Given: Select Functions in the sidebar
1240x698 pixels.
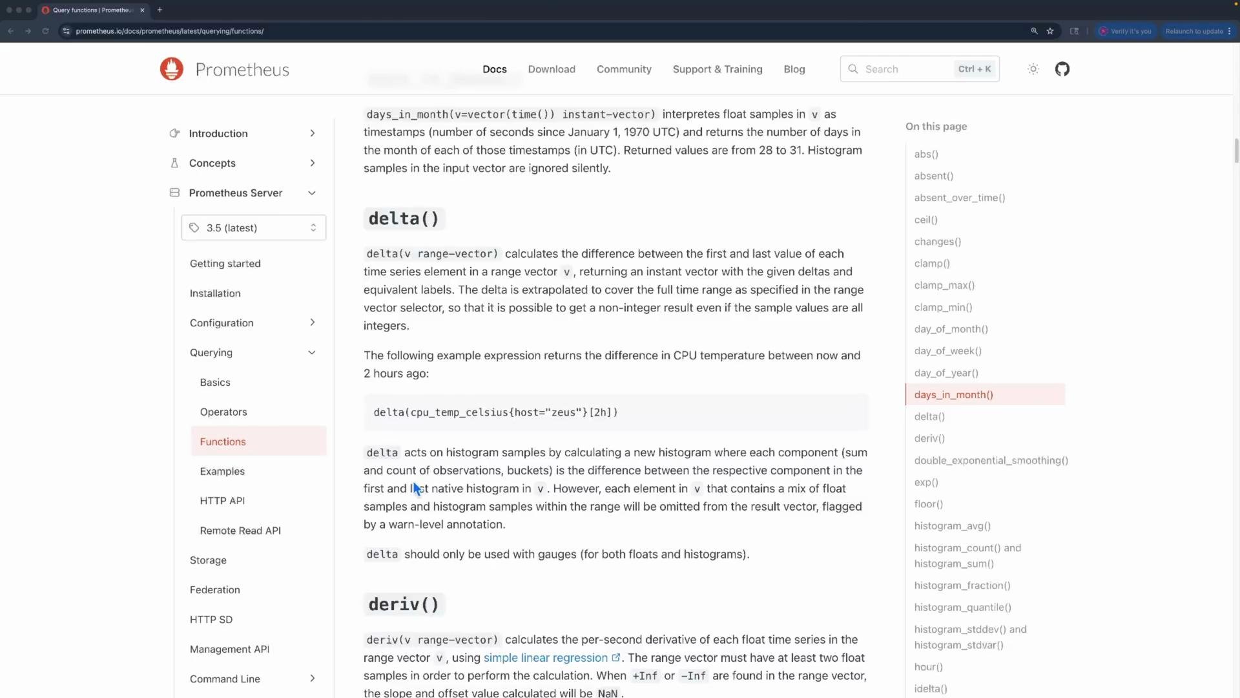Looking at the screenshot, I should point(259,441).
